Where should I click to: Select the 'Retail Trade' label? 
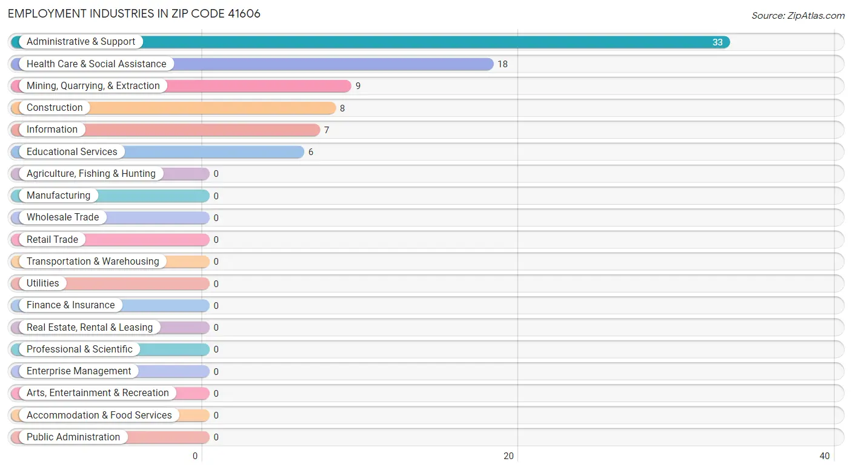pos(52,239)
